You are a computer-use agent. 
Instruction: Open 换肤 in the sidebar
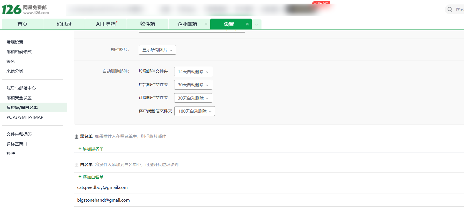click(x=11, y=154)
